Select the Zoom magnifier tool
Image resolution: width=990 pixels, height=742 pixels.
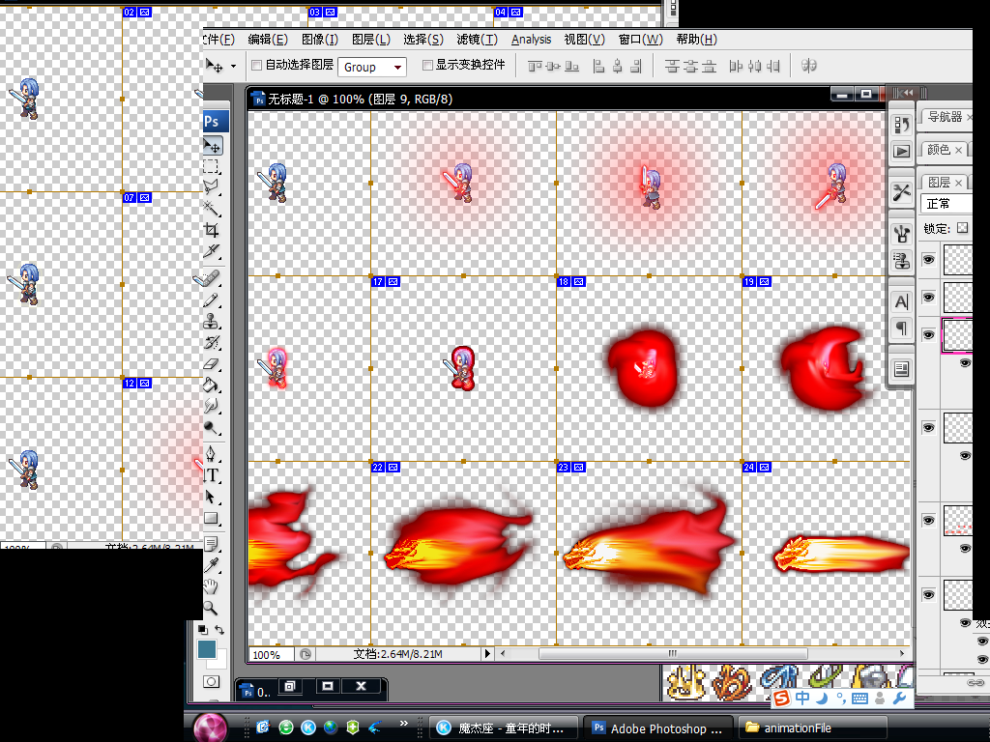click(x=211, y=609)
